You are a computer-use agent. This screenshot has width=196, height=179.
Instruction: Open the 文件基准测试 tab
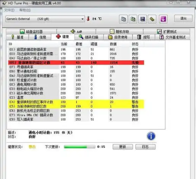click(173, 37)
